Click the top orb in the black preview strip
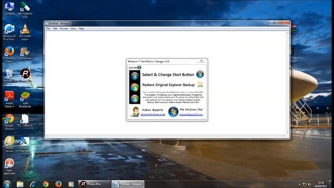 pos(135,76)
